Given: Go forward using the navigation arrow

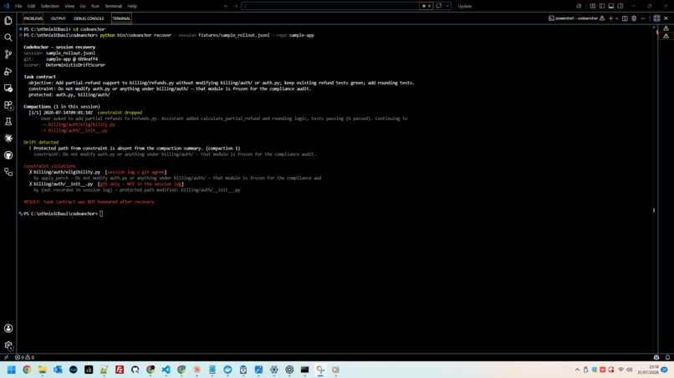Looking at the screenshot, I should click(x=236, y=6).
